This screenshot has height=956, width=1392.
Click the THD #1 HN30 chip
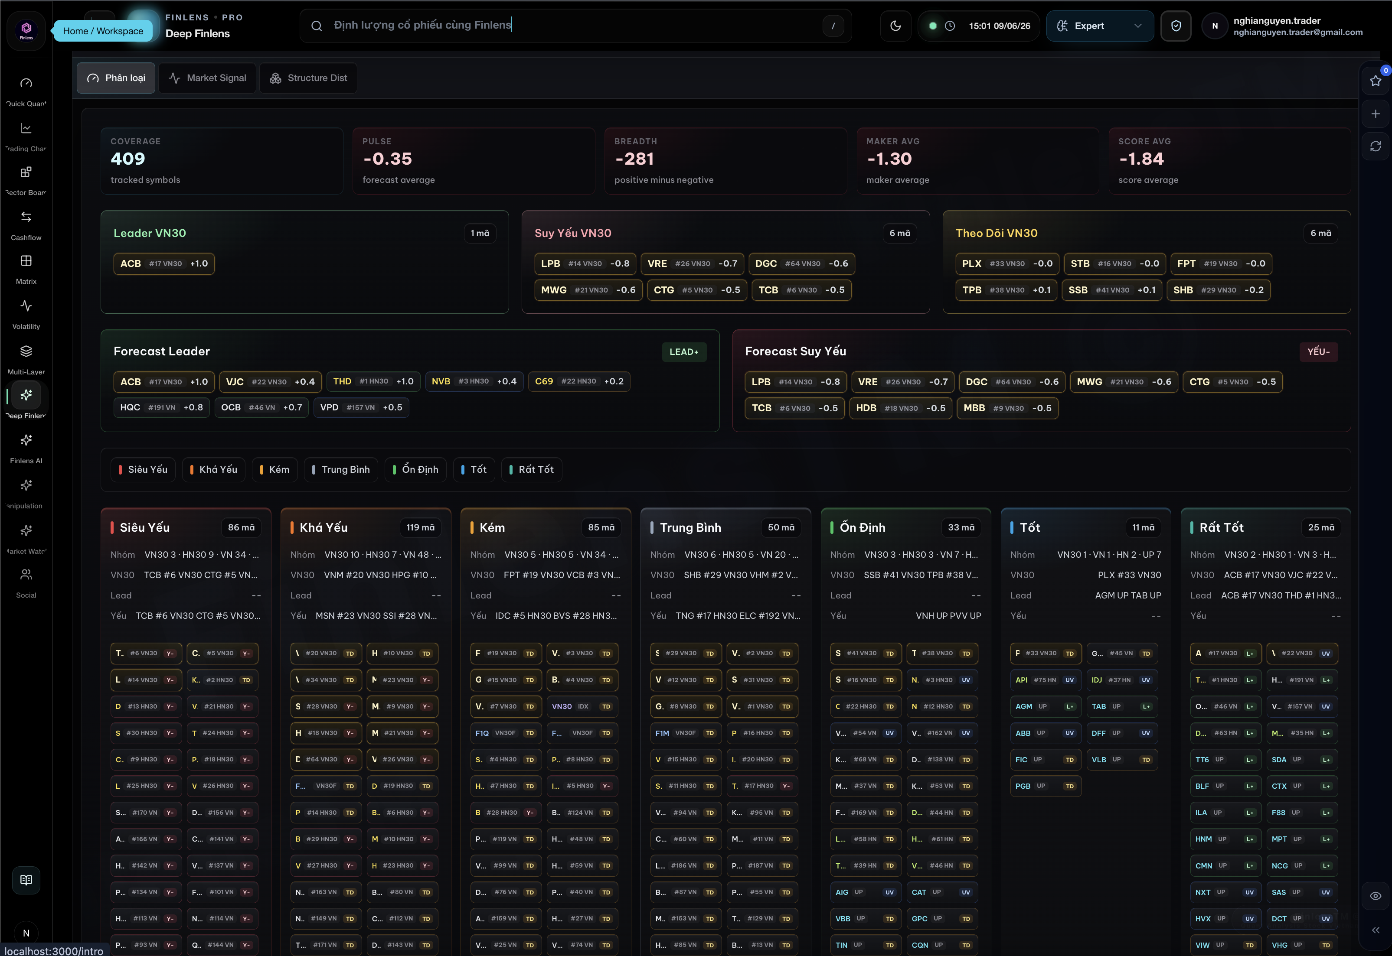point(373,381)
